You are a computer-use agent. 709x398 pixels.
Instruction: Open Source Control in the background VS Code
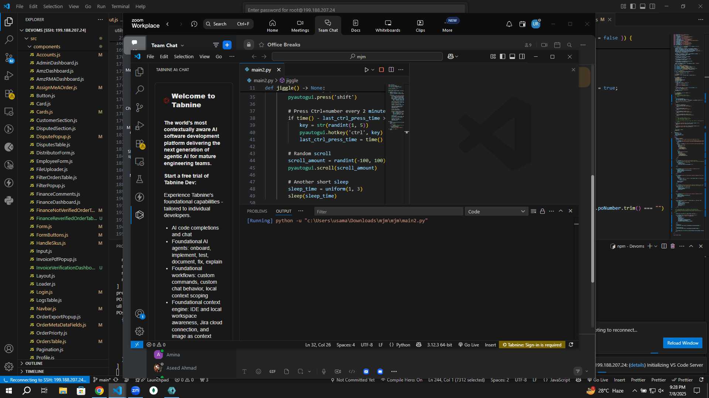[x=9, y=57]
